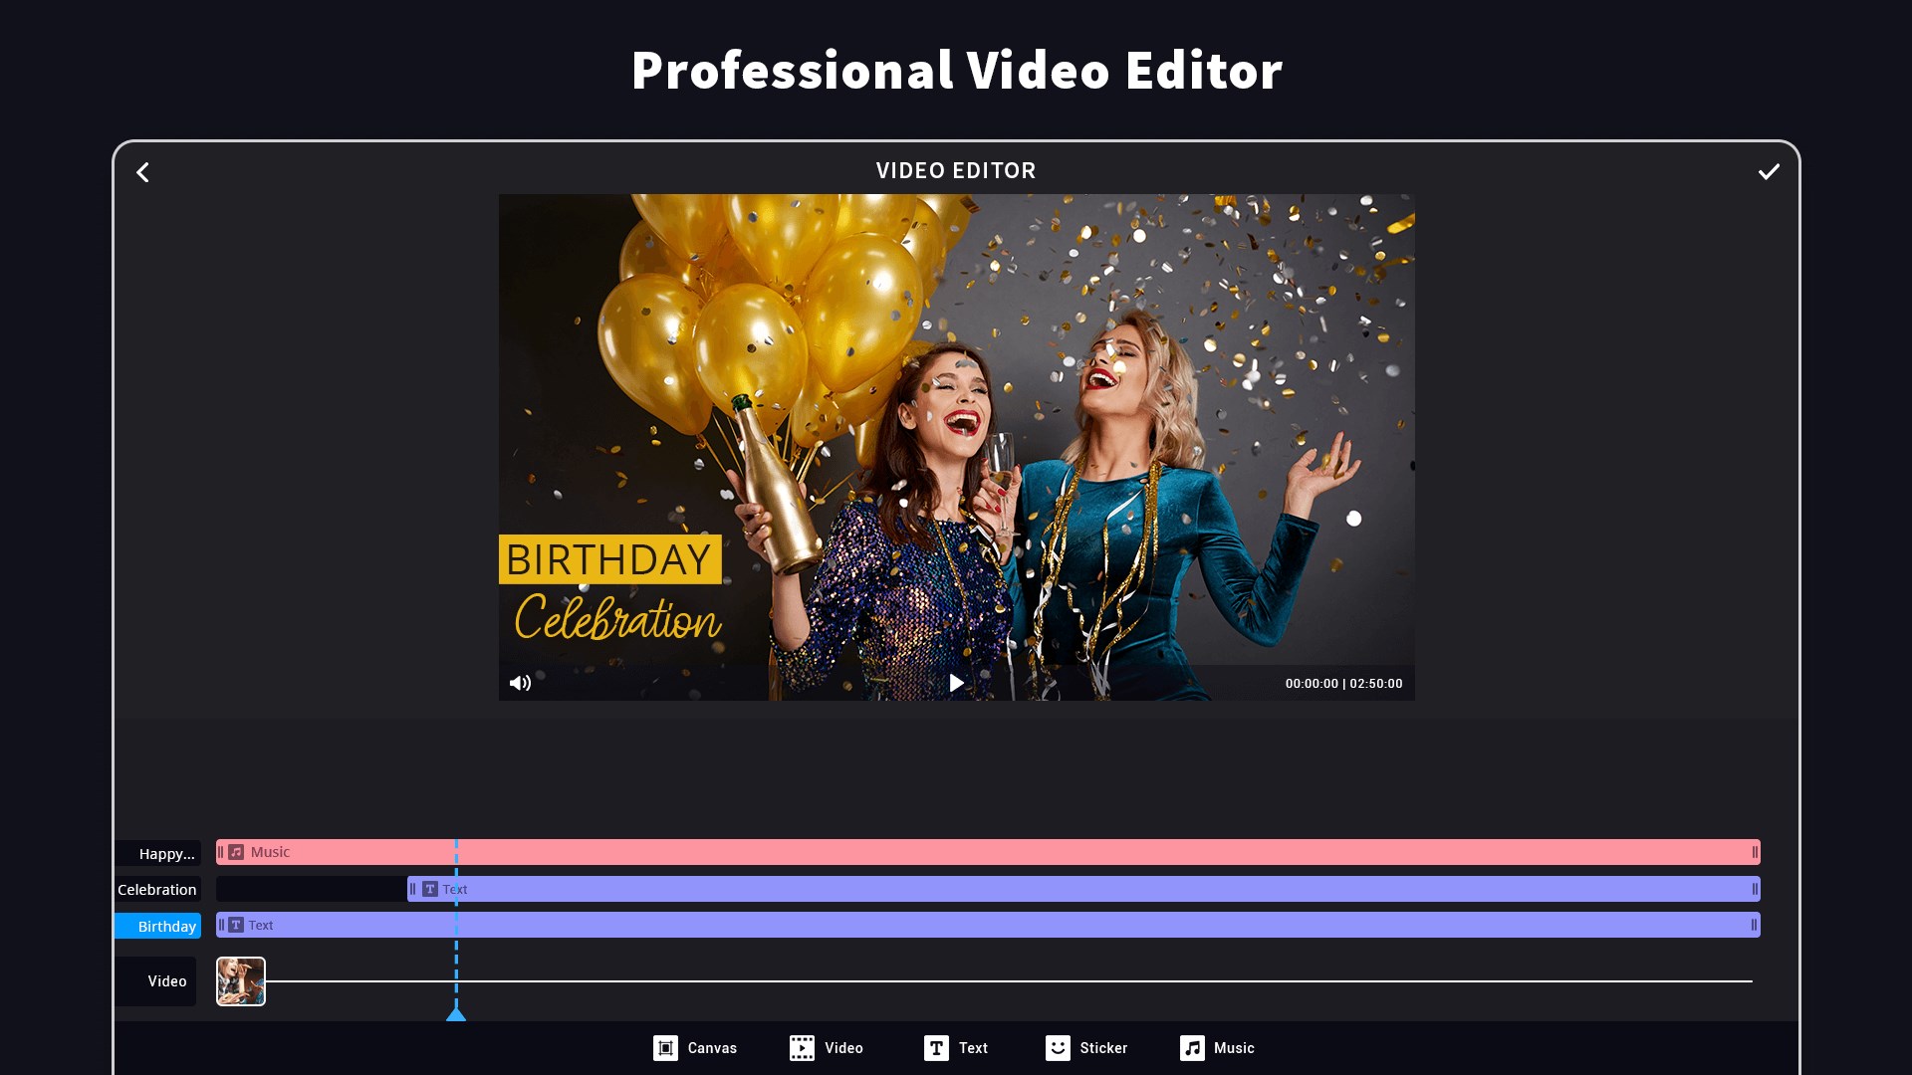
Task: Open the Video tool in bottom toolbar
Action: [827, 1048]
